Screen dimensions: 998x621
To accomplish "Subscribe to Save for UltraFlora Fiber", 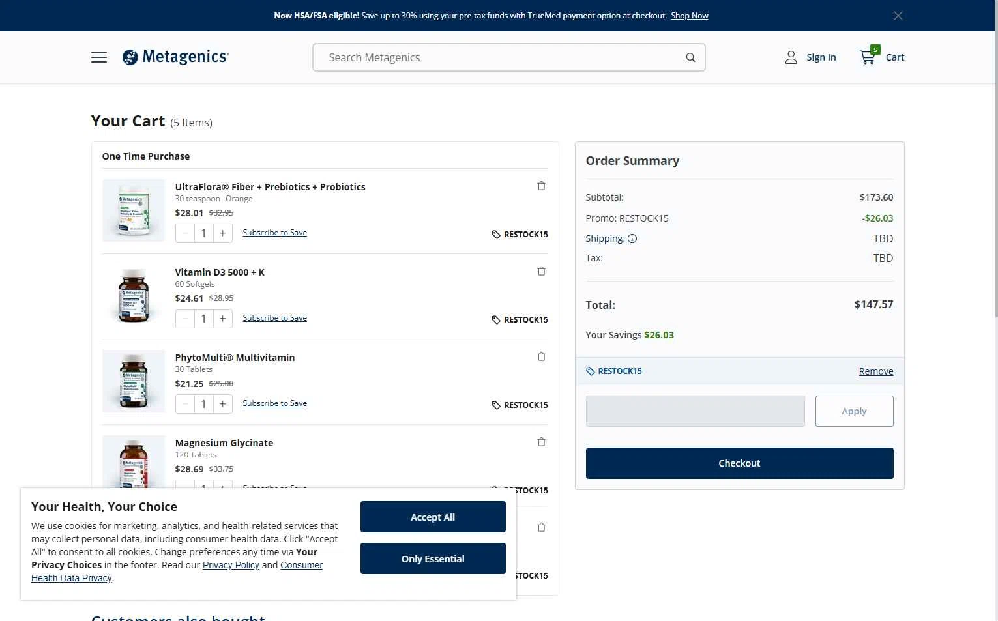I will tap(274, 233).
